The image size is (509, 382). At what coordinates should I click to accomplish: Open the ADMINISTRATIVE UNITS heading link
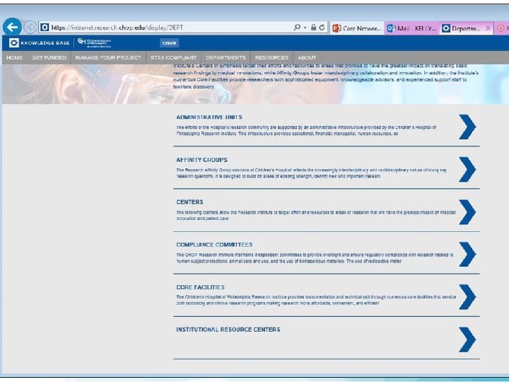209,117
